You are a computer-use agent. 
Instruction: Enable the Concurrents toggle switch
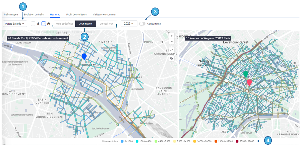coord(142,24)
